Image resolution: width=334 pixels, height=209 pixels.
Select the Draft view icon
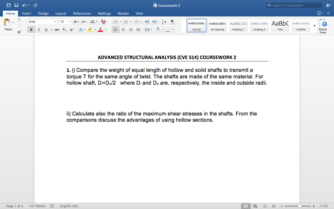(273, 206)
